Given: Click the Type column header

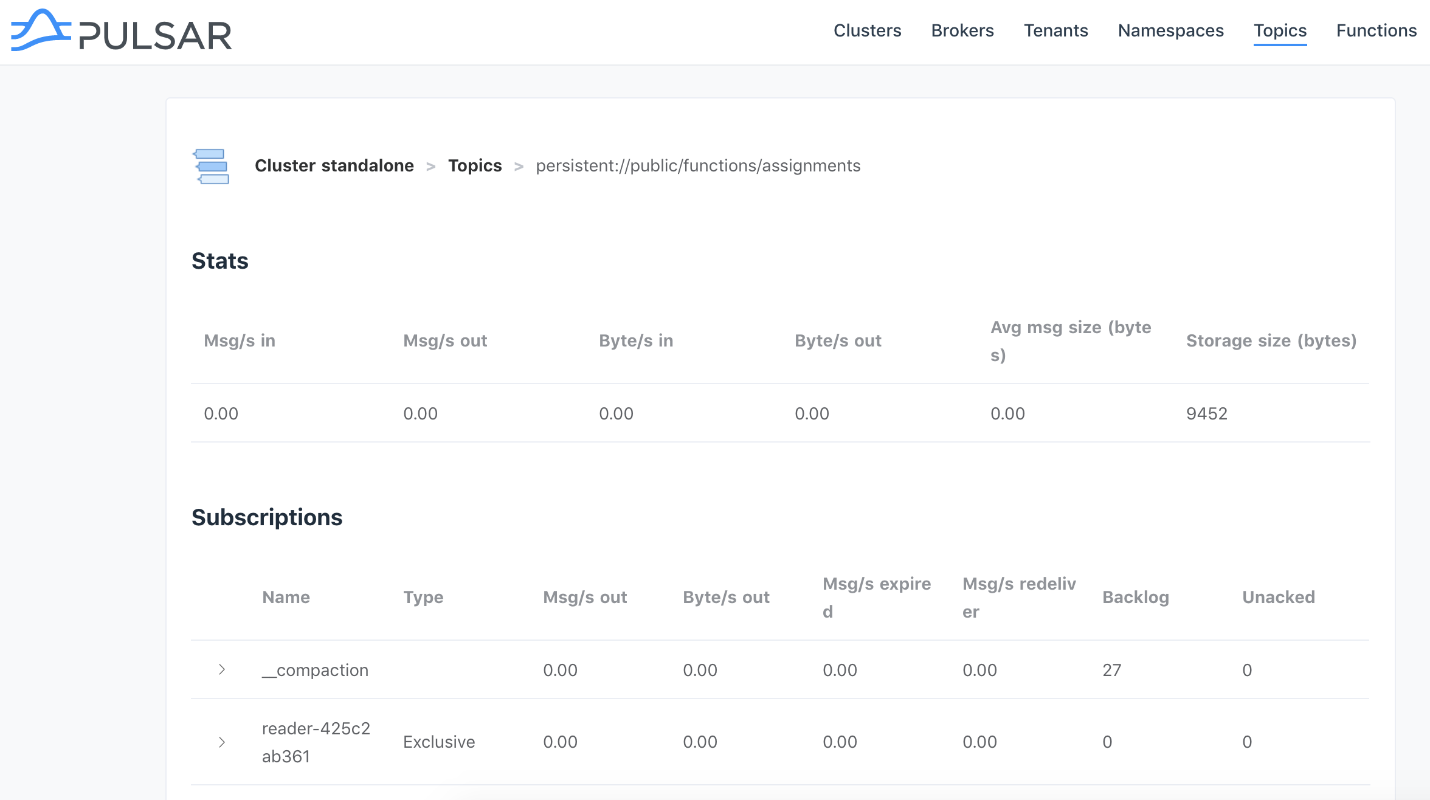Looking at the screenshot, I should click(x=423, y=597).
